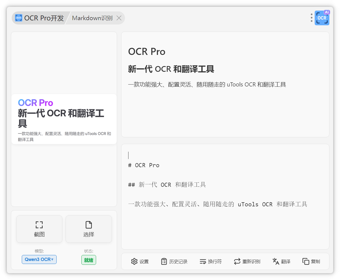Click 重新识别 to re-run OCR
The image size is (340, 280).
pos(247,261)
